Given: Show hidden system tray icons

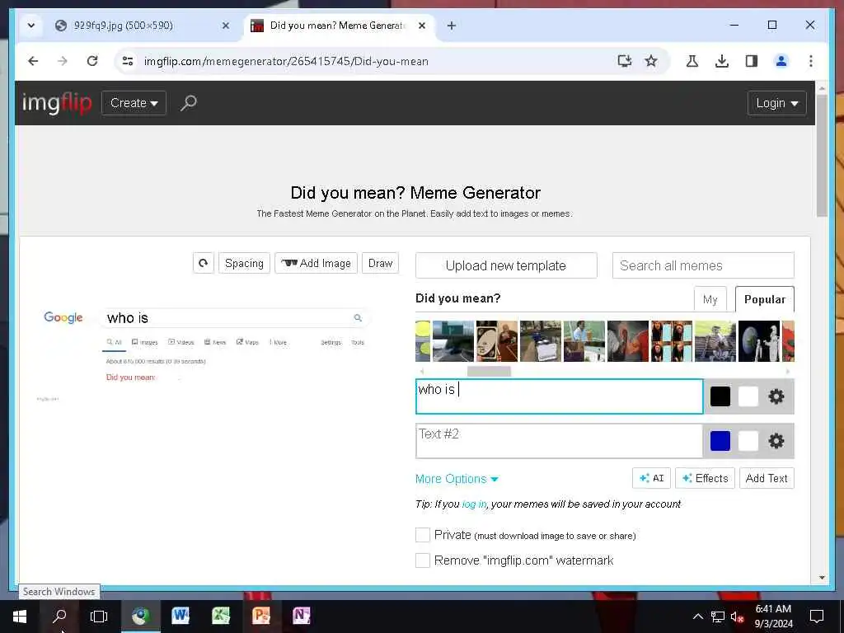Looking at the screenshot, I should 697,617.
